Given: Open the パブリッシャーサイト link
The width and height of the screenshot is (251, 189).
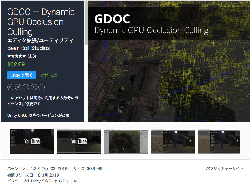Looking at the screenshot, I should tap(225, 168).
